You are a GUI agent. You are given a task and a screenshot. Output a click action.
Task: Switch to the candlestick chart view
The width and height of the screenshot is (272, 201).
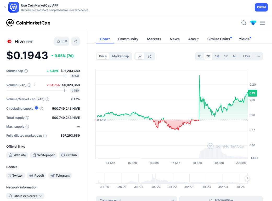[150, 56]
